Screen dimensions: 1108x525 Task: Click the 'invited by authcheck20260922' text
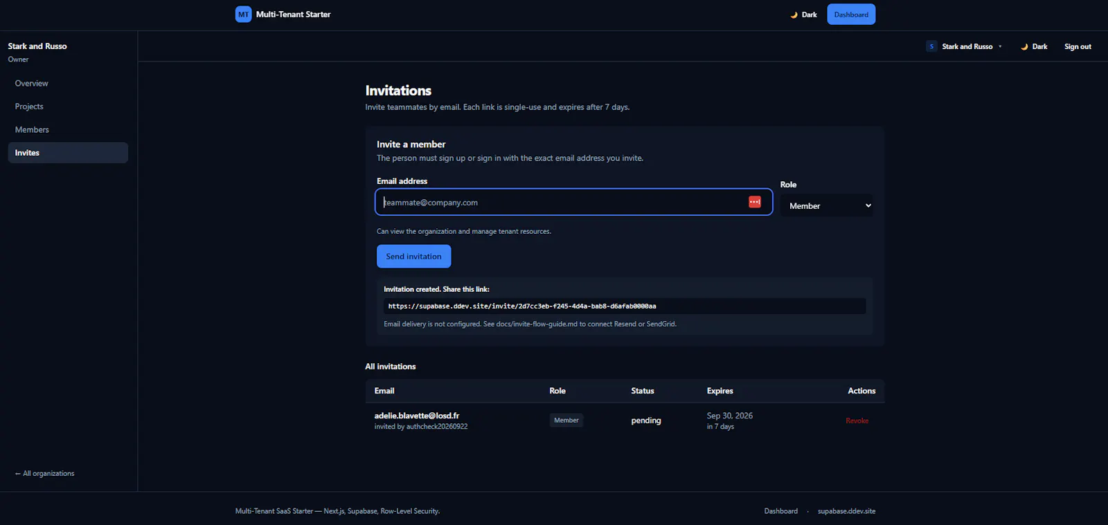[421, 427]
